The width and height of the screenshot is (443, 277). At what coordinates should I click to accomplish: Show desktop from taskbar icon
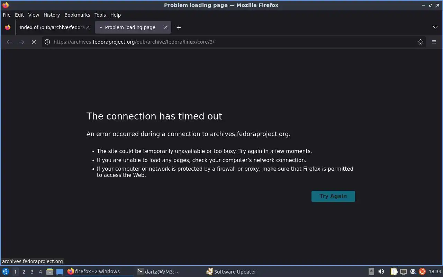(x=60, y=271)
